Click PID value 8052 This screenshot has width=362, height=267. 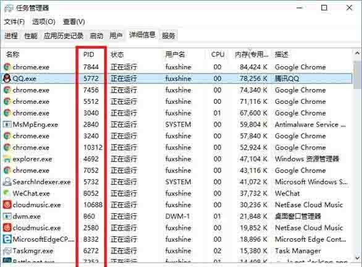point(91,193)
